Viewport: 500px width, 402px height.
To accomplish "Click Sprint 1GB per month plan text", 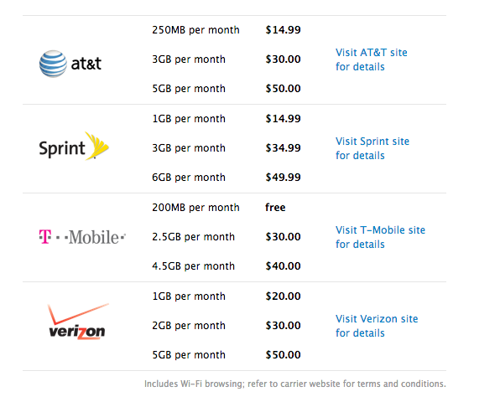I will click(x=189, y=119).
